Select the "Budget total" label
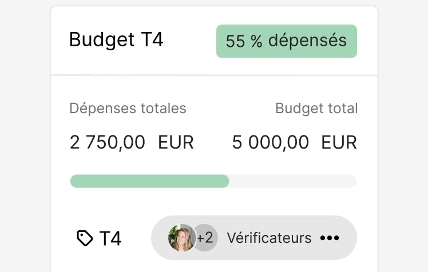 pos(316,108)
